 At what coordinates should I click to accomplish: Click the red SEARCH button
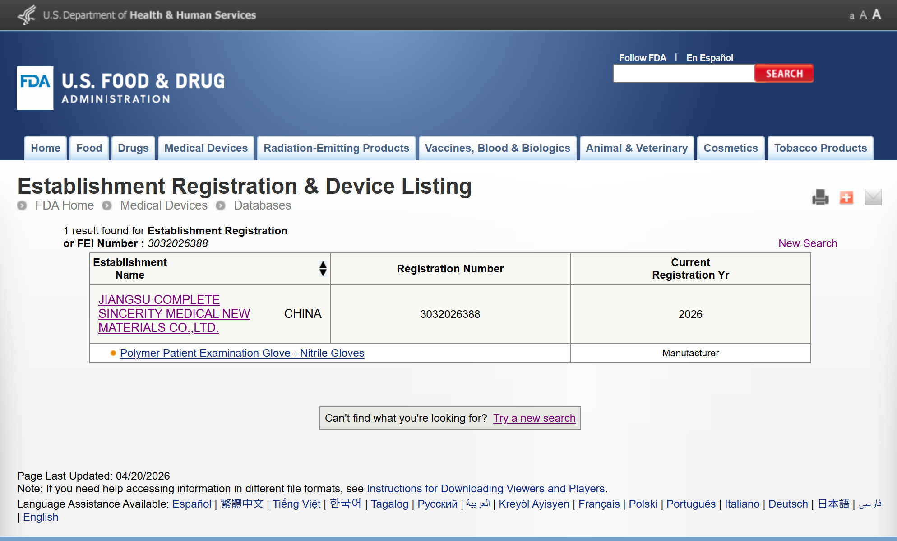[x=784, y=74]
